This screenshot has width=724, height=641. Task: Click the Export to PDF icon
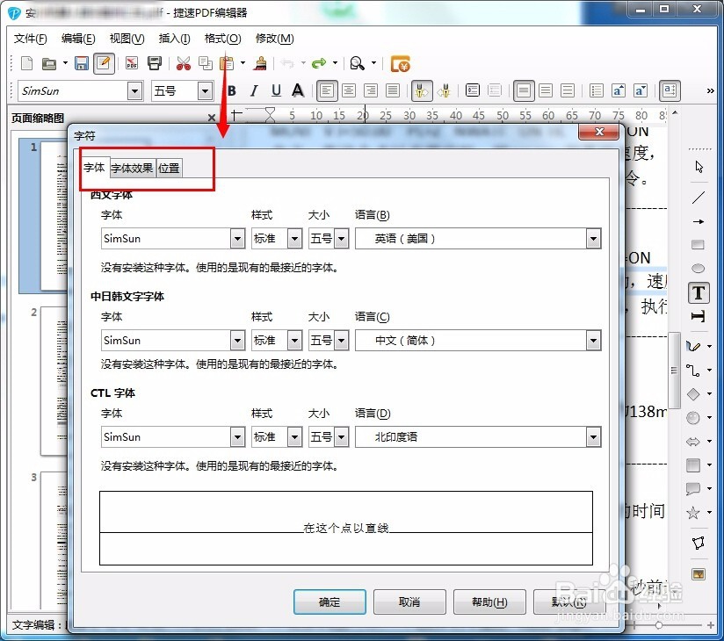(x=130, y=63)
